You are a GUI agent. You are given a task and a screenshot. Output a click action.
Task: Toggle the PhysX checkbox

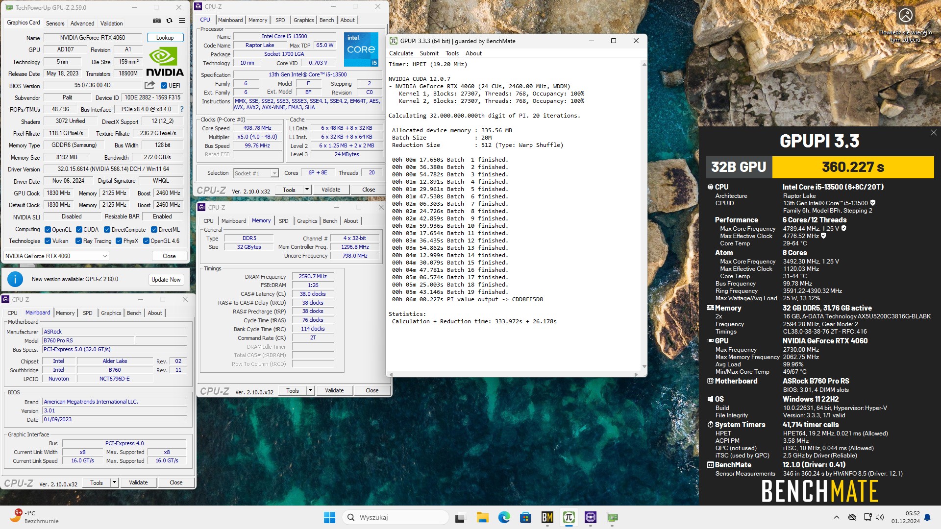(x=119, y=241)
